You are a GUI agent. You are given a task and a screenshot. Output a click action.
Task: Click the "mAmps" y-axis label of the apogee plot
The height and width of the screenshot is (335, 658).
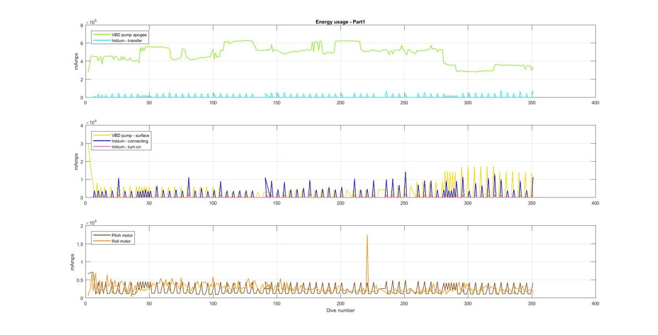(76, 61)
